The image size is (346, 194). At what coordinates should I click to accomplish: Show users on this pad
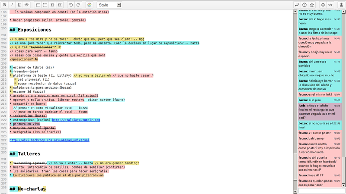pos(340,5)
